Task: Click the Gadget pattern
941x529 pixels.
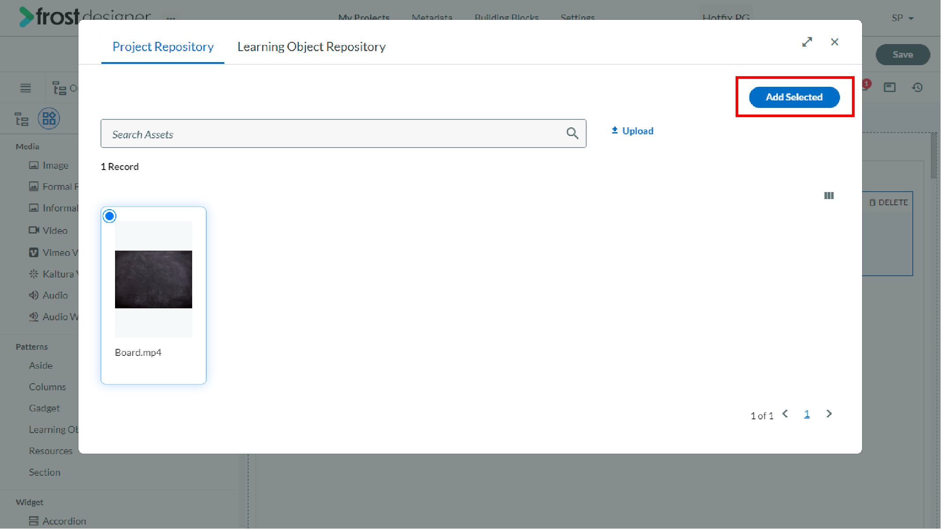Action: 44,408
